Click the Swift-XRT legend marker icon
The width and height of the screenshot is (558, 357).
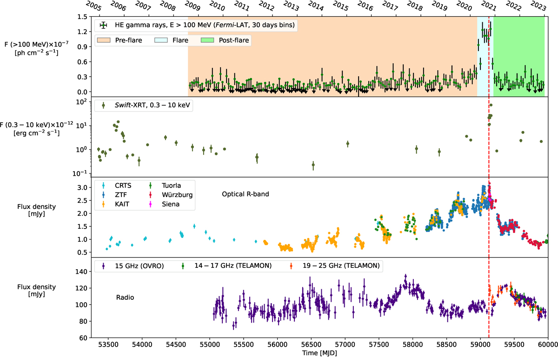(x=103, y=106)
